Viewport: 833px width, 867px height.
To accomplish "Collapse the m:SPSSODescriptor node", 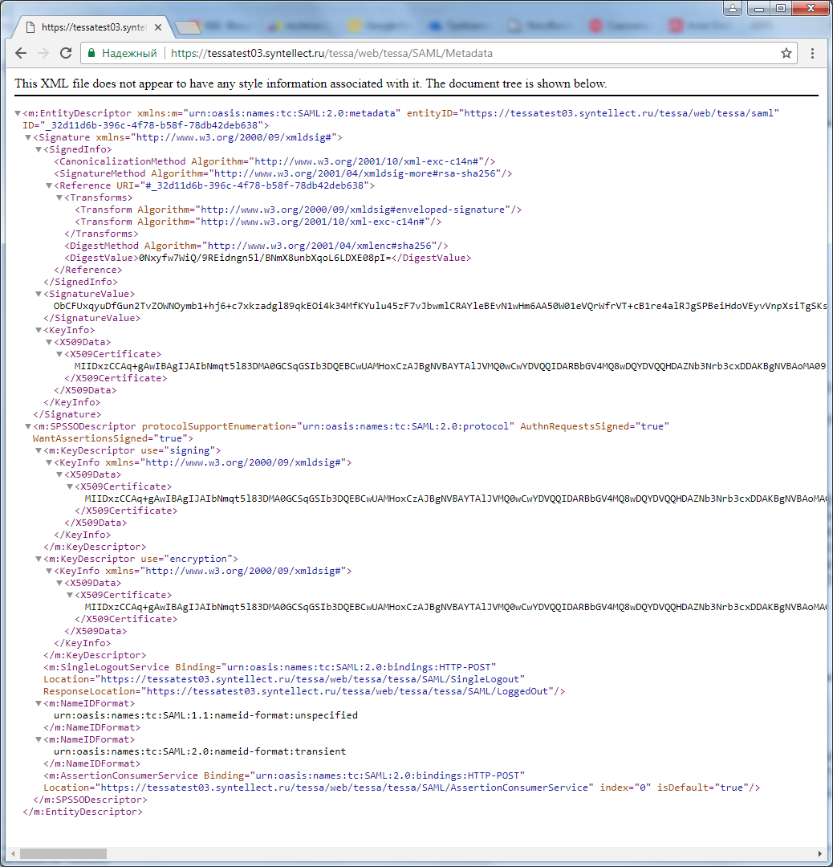I will pyautogui.click(x=28, y=426).
